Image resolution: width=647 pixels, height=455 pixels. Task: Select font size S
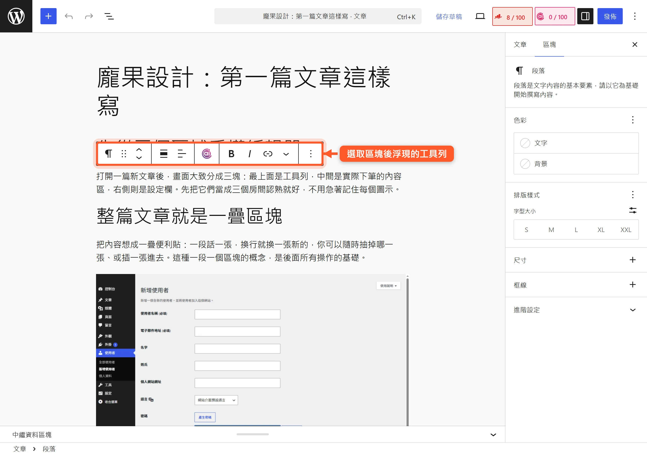526,230
